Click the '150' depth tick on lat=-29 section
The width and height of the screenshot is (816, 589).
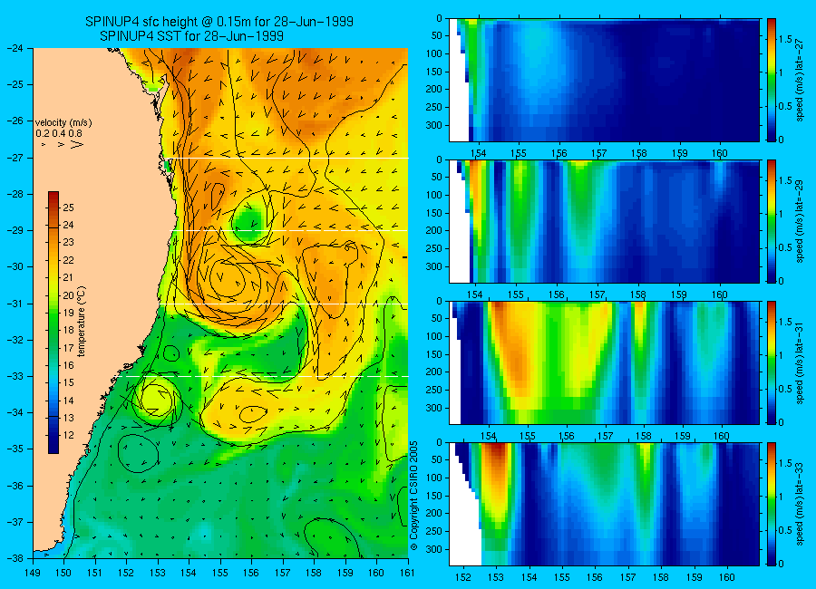pyautogui.click(x=434, y=213)
